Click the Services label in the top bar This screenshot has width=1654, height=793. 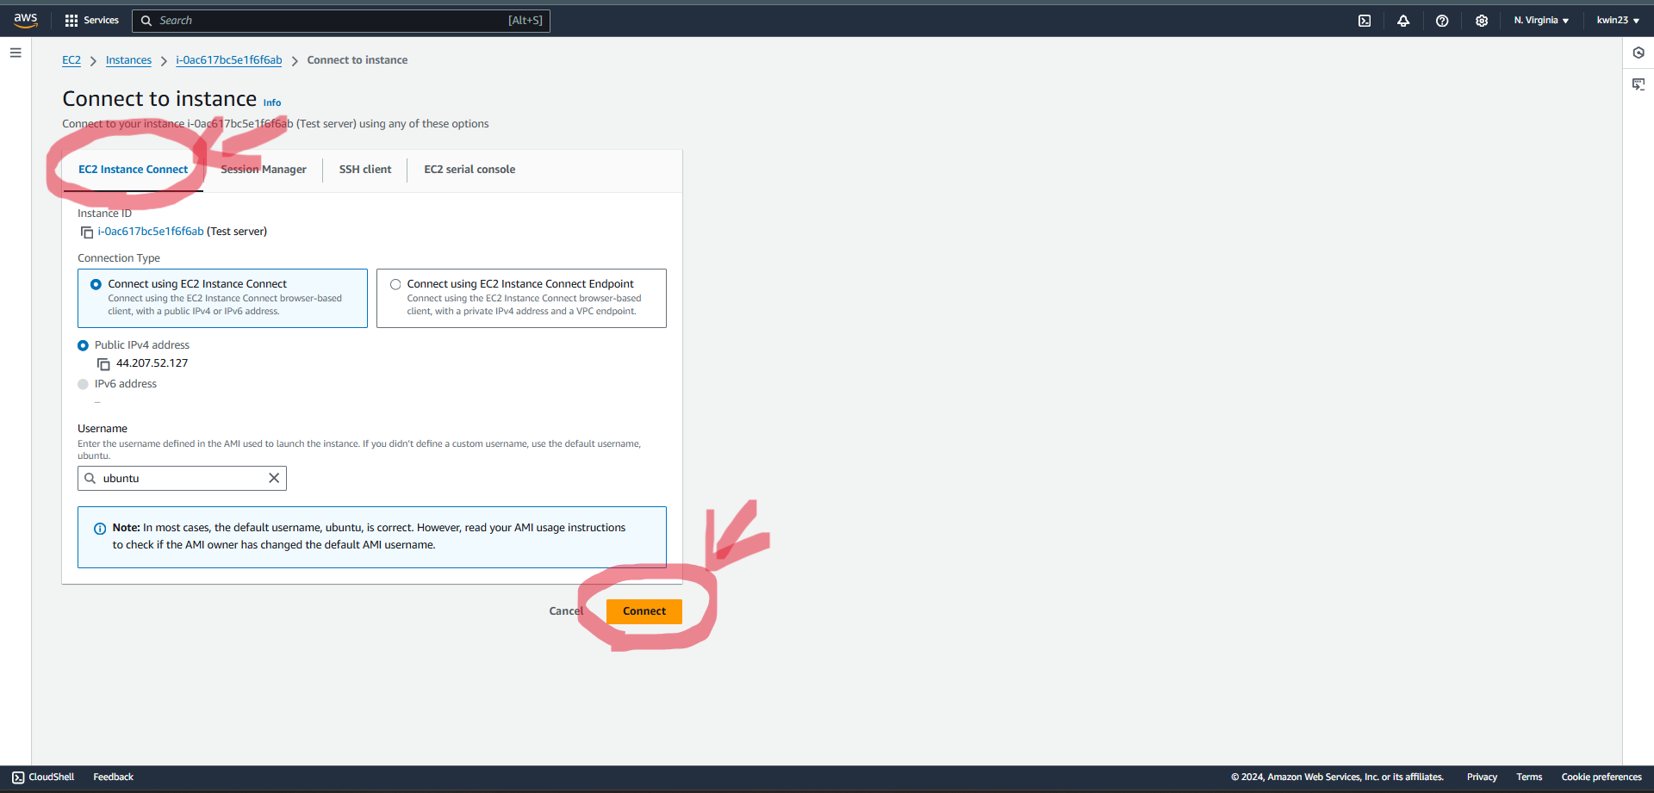pos(101,21)
